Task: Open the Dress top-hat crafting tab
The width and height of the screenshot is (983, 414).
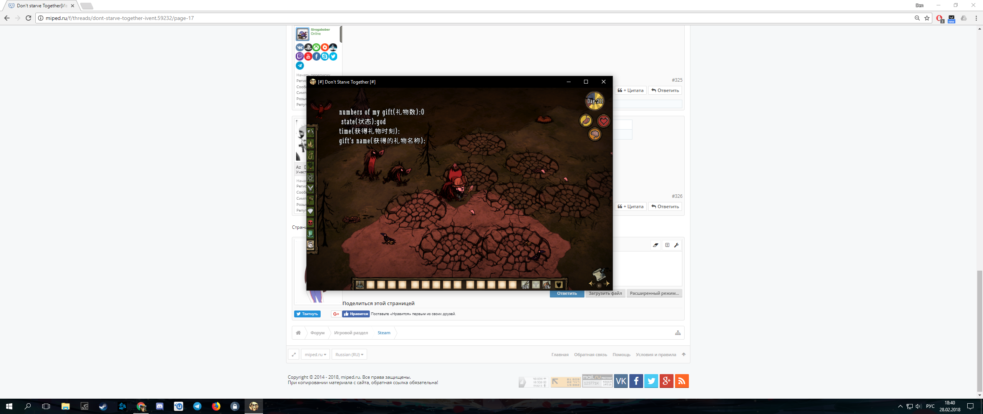Action: tap(310, 233)
